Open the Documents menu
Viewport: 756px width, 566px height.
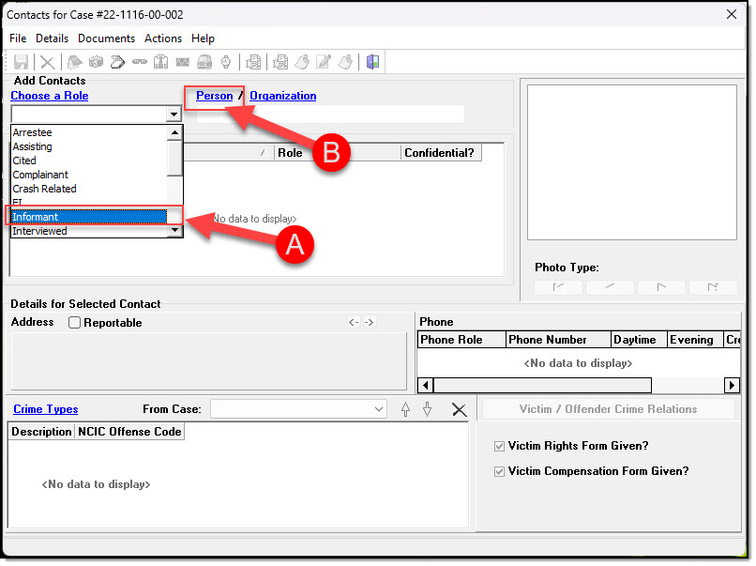point(106,38)
